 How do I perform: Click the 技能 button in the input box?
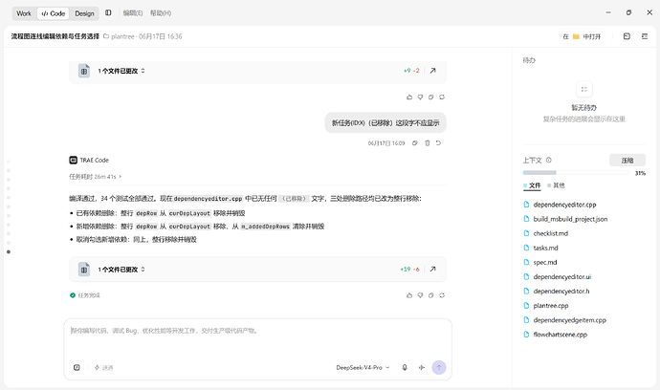tap(103, 368)
